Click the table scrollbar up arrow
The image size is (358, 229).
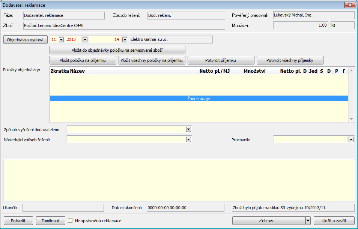coord(351,70)
